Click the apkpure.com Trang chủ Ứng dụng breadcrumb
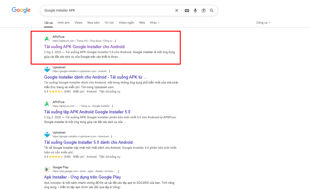This screenshot has height=190, width=310. [x=82, y=41]
